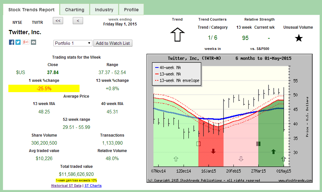Click the 13 week change +0.8%

(112, 89)
